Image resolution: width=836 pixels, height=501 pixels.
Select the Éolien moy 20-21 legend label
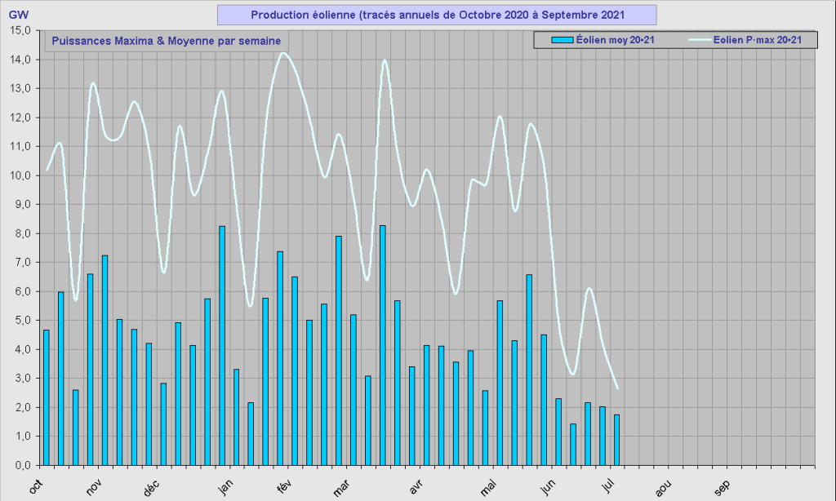tap(615, 39)
